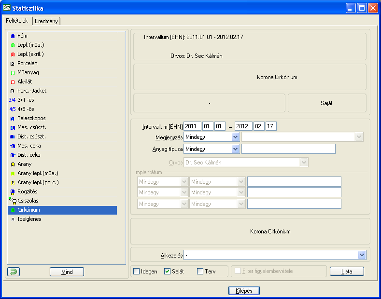Open the wide Megjegyzés value dropdown
Image resolution: width=381 pixels, height=299 pixels.
pos(359,137)
